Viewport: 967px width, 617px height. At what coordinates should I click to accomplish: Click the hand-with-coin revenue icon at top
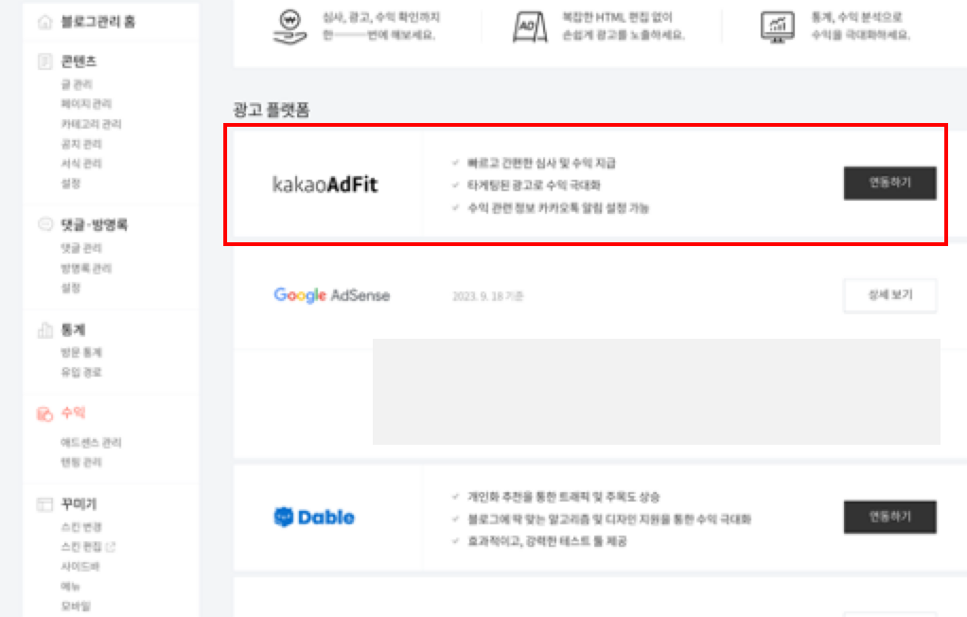pos(290,27)
